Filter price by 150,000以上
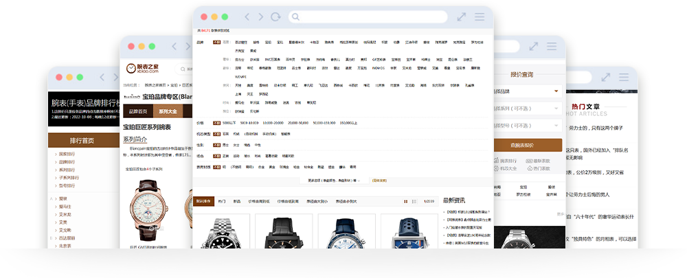Screen dimensions: 687x278 [349, 123]
